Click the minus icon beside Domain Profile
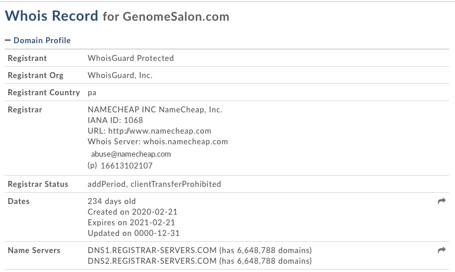 [x=8, y=40]
